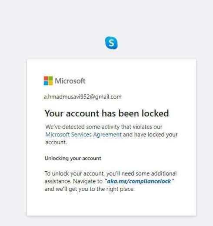Click the text "and have locked your"
This screenshot has height=226, width=213.
pyautogui.click(x=150, y=135)
